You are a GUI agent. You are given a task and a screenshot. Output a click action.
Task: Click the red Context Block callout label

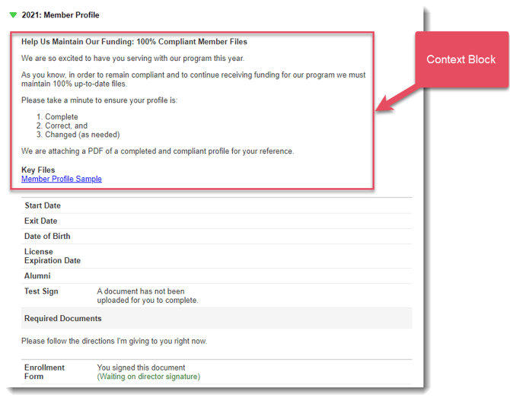click(461, 59)
